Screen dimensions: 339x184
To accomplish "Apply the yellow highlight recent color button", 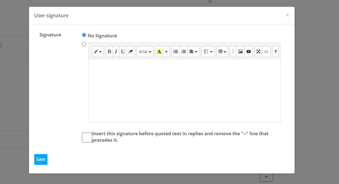I will tap(159, 52).
